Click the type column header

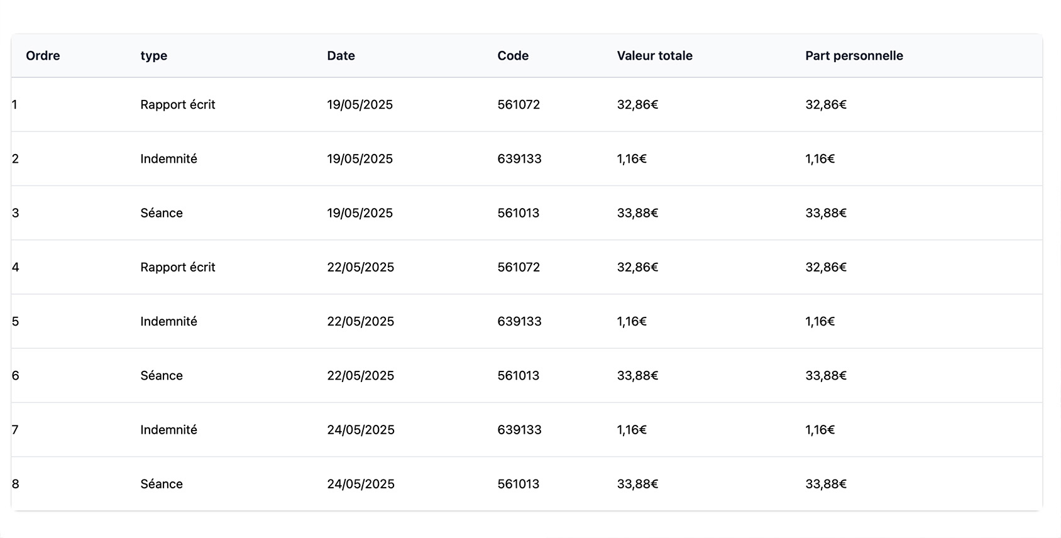[x=154, y=56]
